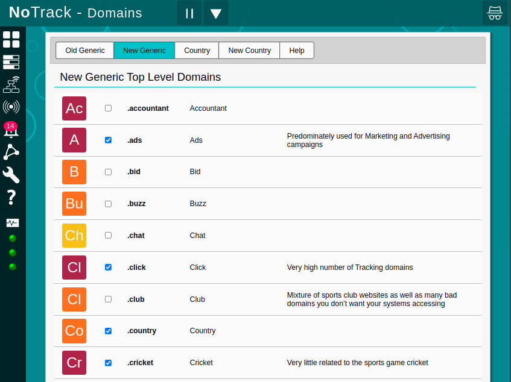
Task: Click the Cr tile for .cricket
Action: click(74, 363)
